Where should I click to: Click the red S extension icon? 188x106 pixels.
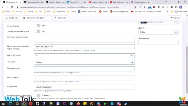(x=154, y=7)
